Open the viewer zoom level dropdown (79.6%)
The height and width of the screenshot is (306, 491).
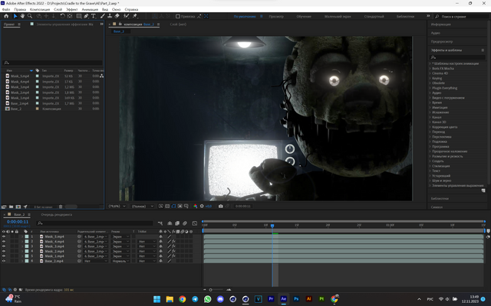117,206
